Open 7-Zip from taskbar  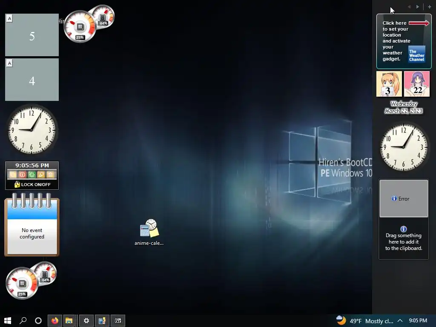(118, 321)
